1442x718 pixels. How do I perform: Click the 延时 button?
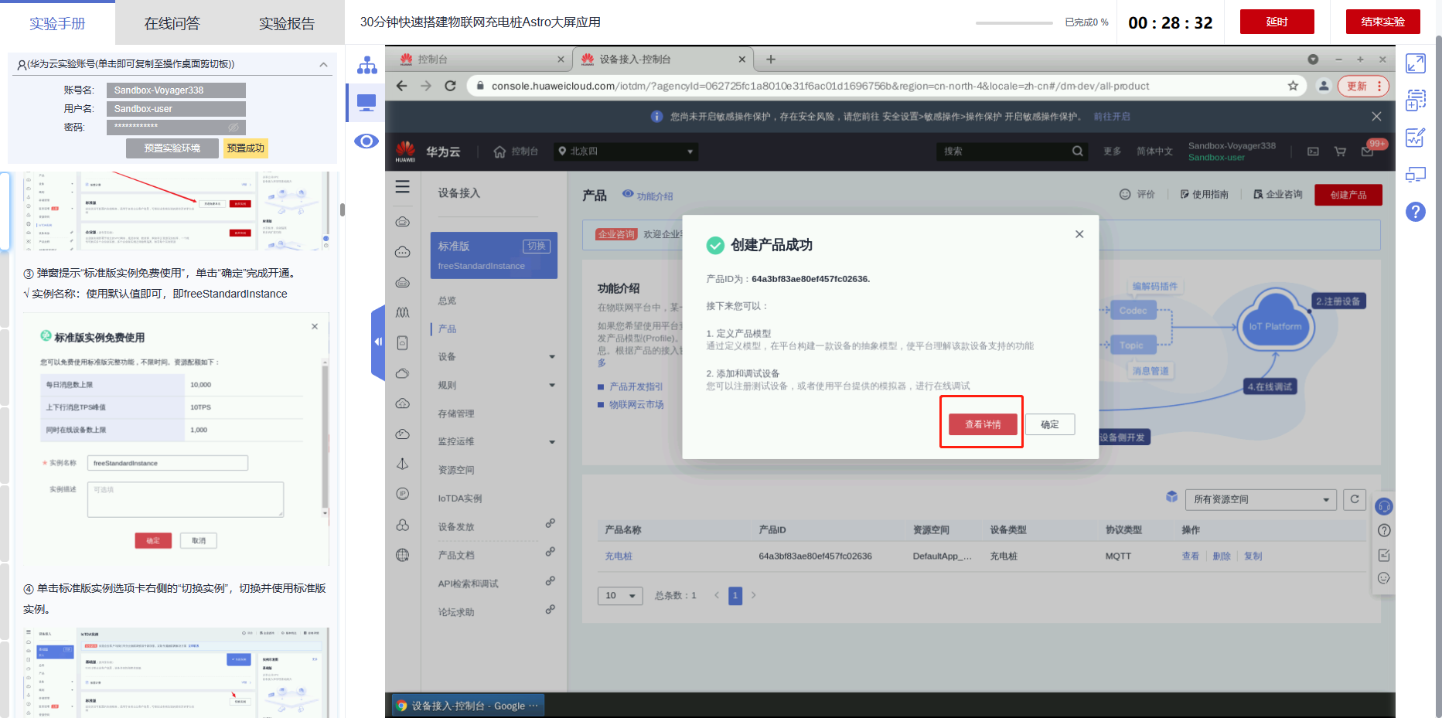[x=1277, y=22]
